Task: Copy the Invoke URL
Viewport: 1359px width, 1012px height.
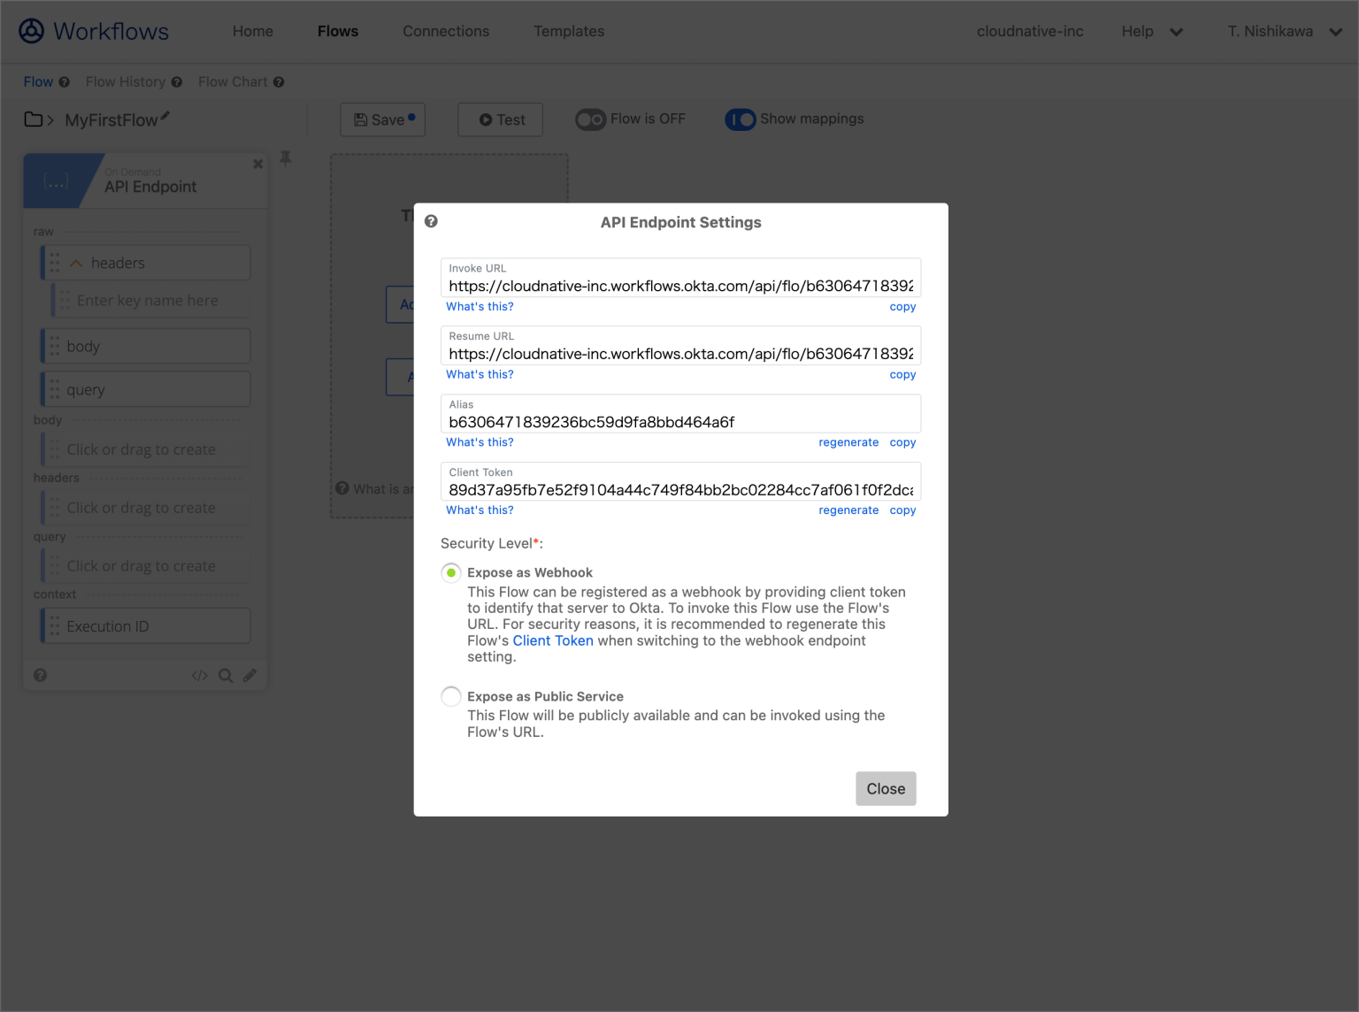Action: click(902, 306)
